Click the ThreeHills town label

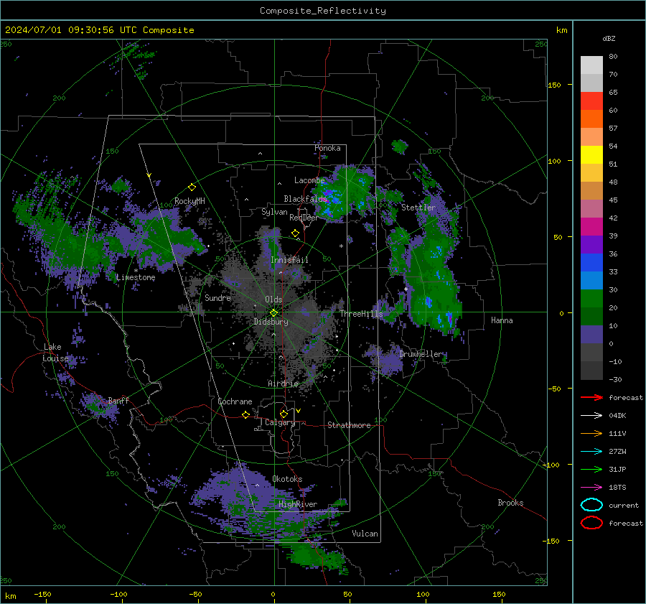(x=361, y=314)
